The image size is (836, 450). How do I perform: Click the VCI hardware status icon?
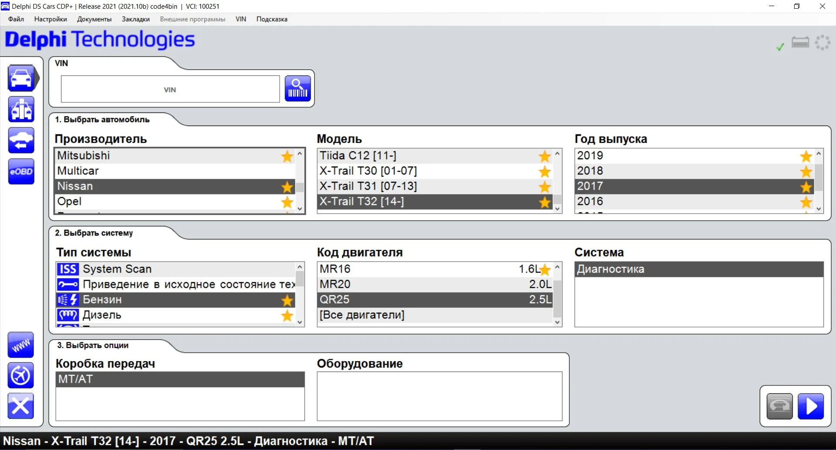point(800,42)
